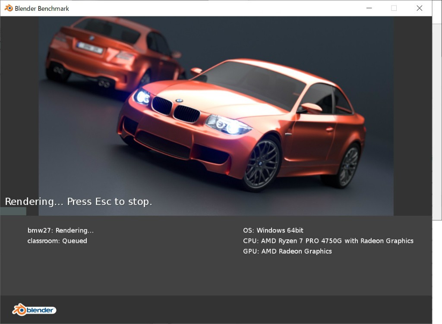
Task: Select 'classroom: Queued' status text
Action: pyautogui.click(x=57, y=241)
